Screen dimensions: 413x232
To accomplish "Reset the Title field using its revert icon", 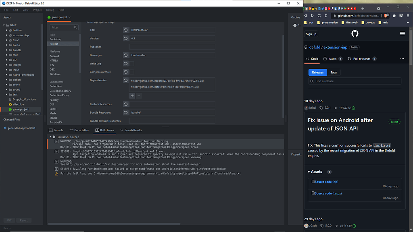I will tap(125, 30).
